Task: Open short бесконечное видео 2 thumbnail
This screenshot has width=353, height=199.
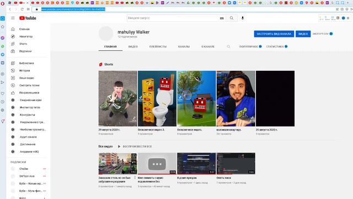Action: [x=157, y=98]
